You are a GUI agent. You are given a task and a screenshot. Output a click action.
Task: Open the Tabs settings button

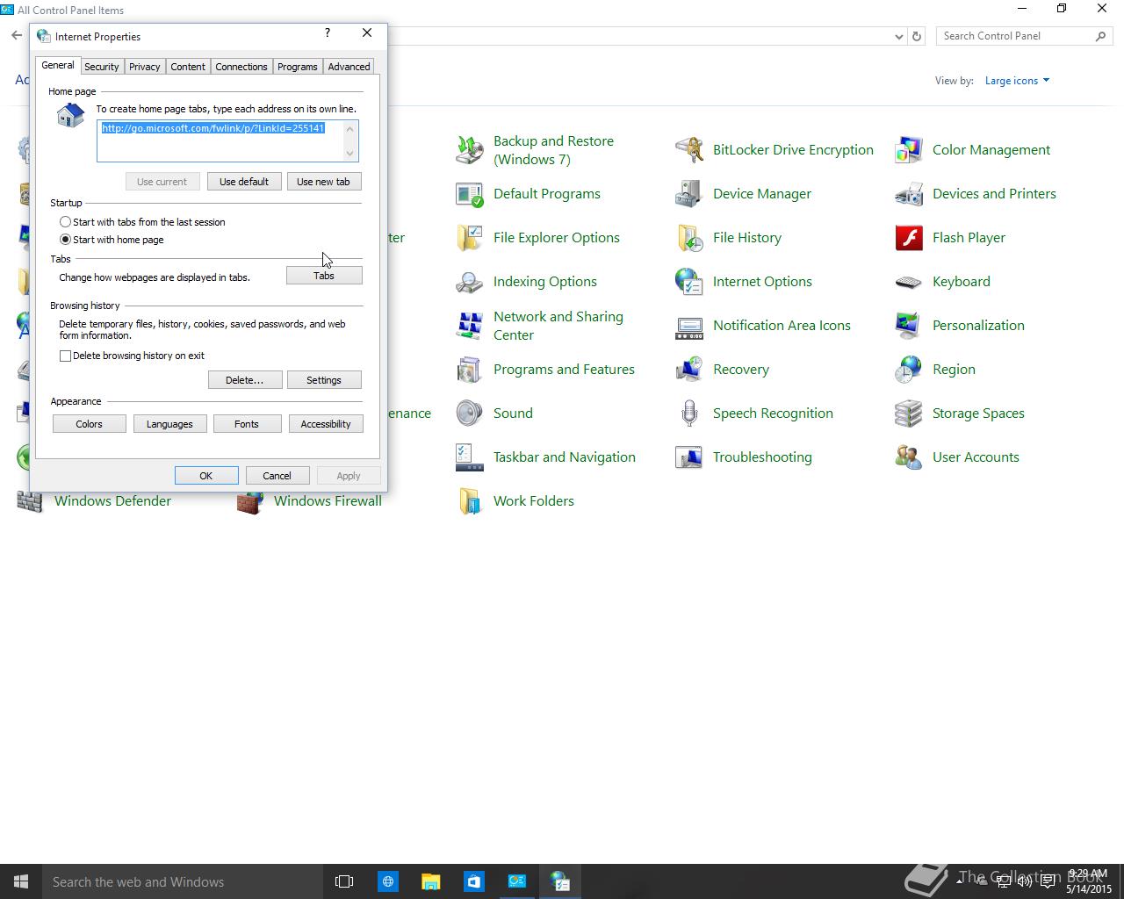[324, 276]
